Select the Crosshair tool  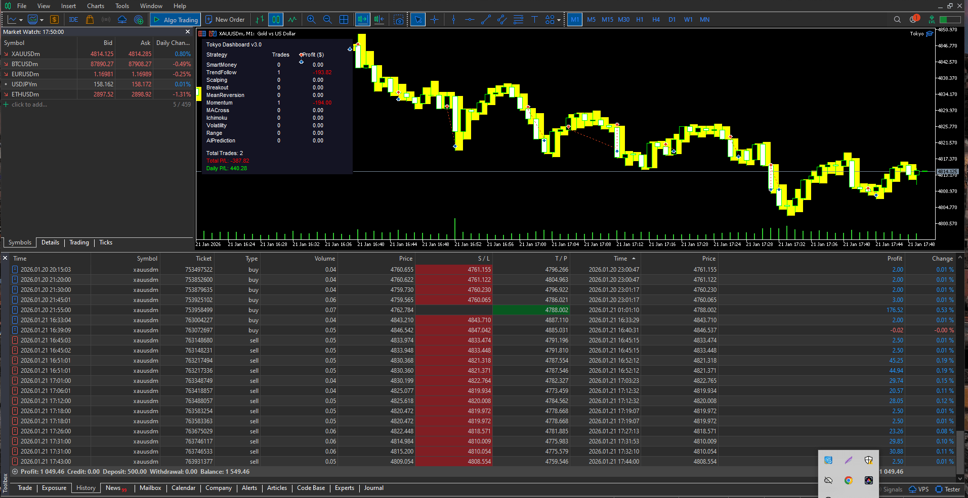click(x=435, y=19)
